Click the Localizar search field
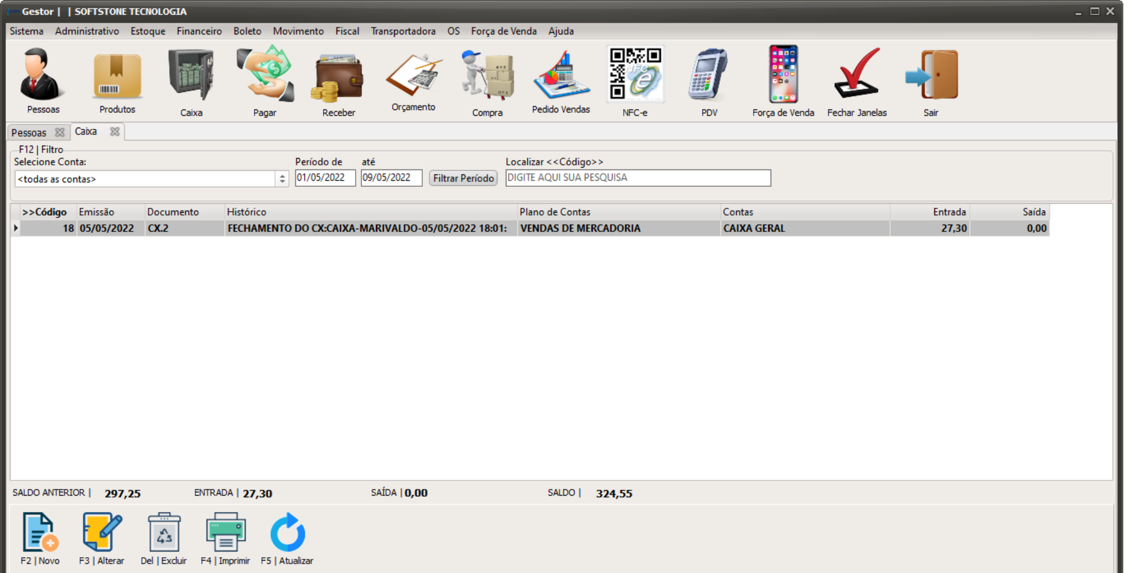 [x=637, y=178]
